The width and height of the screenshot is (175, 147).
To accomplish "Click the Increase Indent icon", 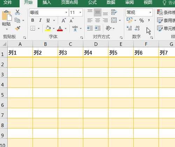I will (x=98, y=28).
